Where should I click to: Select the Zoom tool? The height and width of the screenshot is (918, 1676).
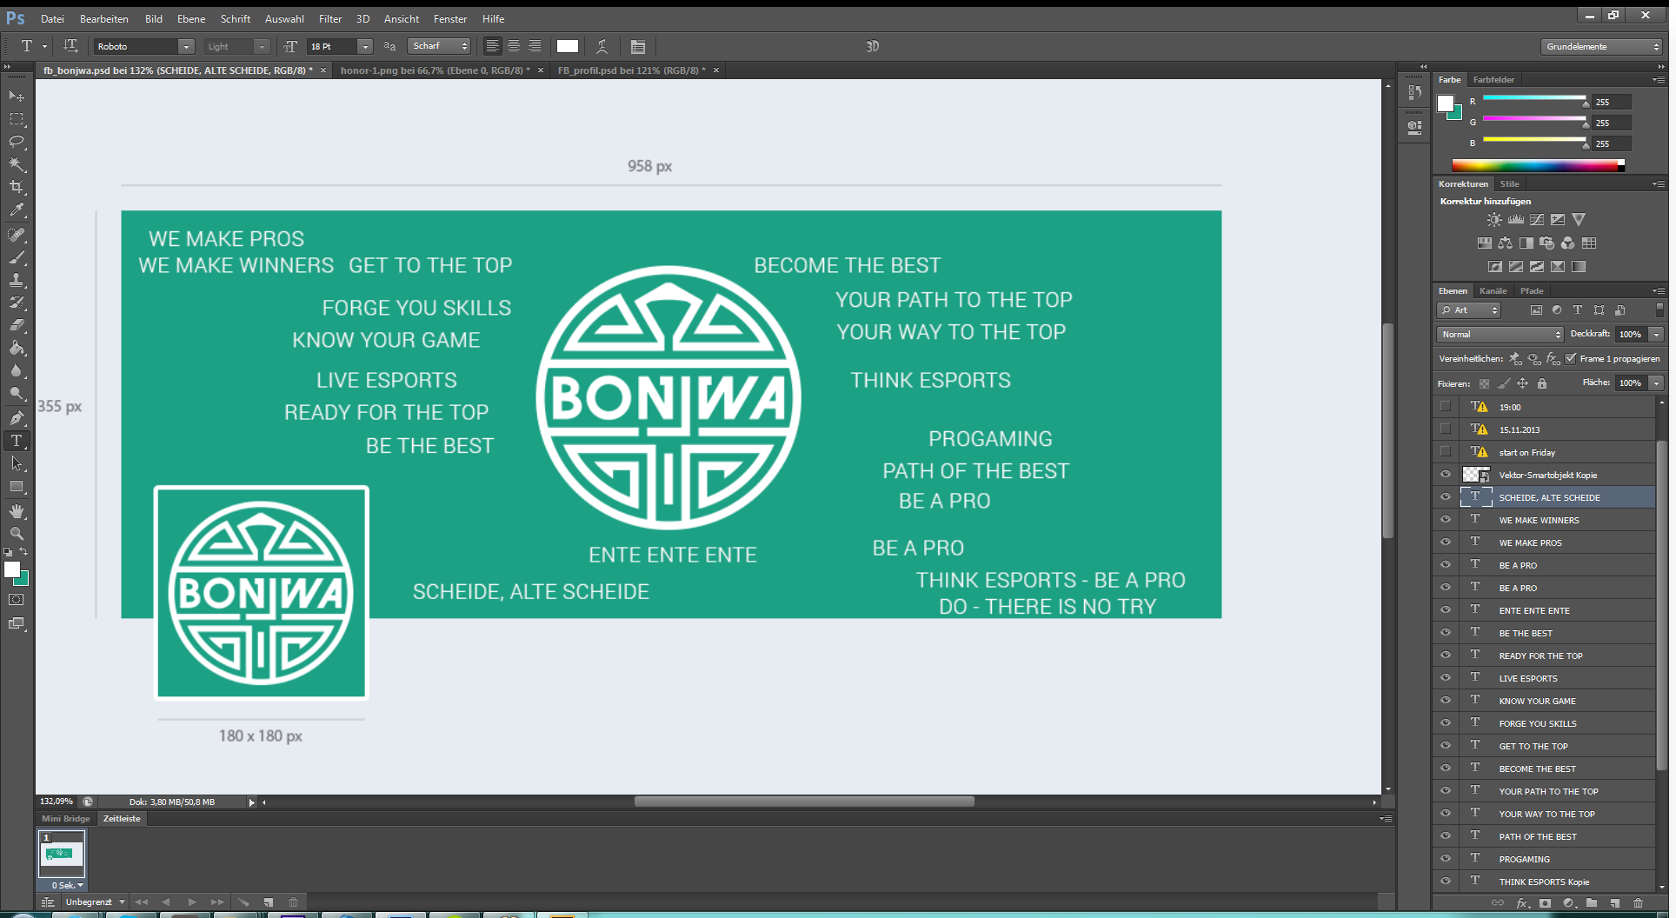click(x=17, y=534)
